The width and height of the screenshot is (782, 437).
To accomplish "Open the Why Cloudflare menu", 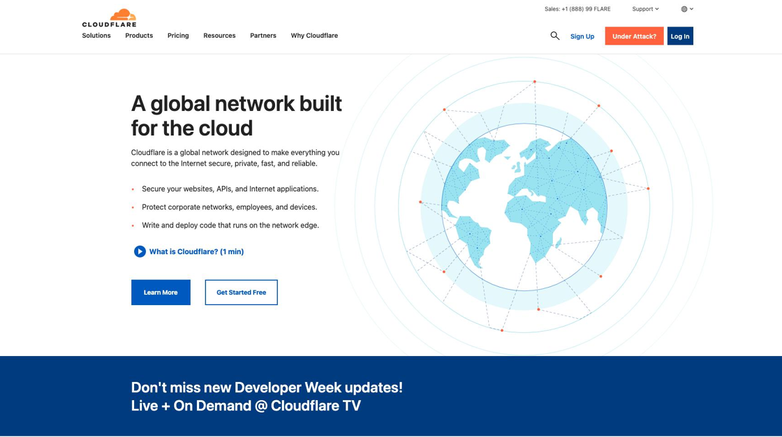I will click(x=314, y=36).
